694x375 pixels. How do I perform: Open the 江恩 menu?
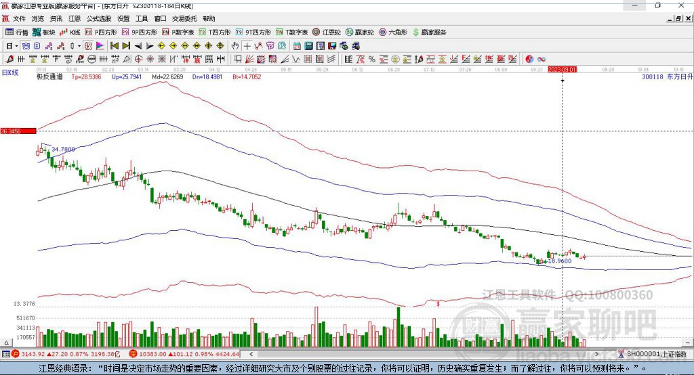point(75,18)
